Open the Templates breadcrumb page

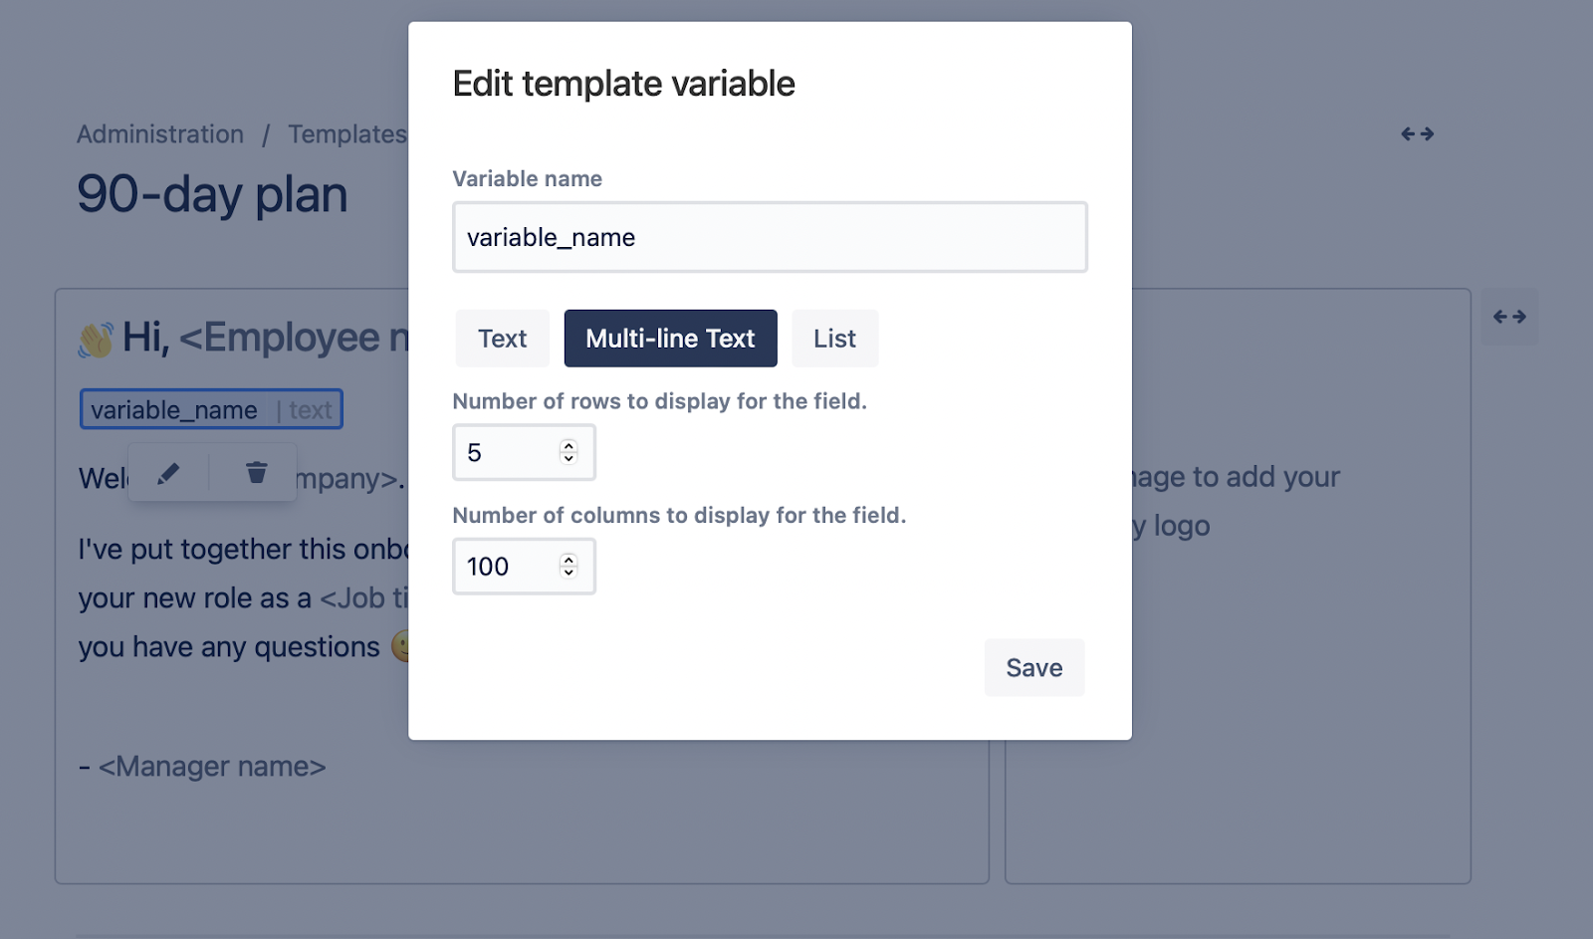click(346, 133)
